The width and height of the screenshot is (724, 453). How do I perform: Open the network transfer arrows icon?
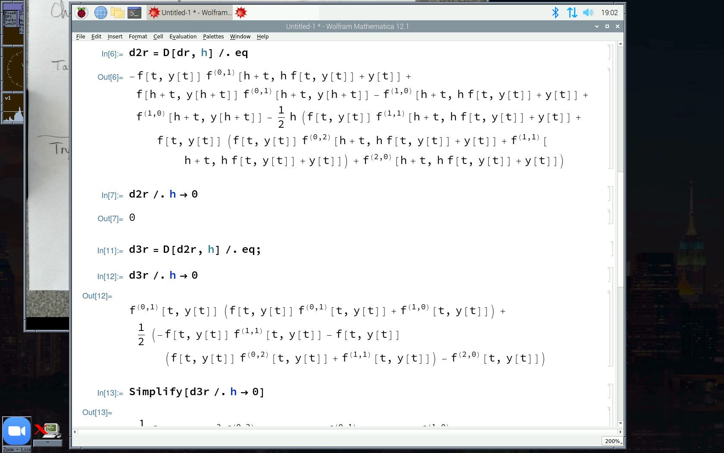(x=572, y=13)
